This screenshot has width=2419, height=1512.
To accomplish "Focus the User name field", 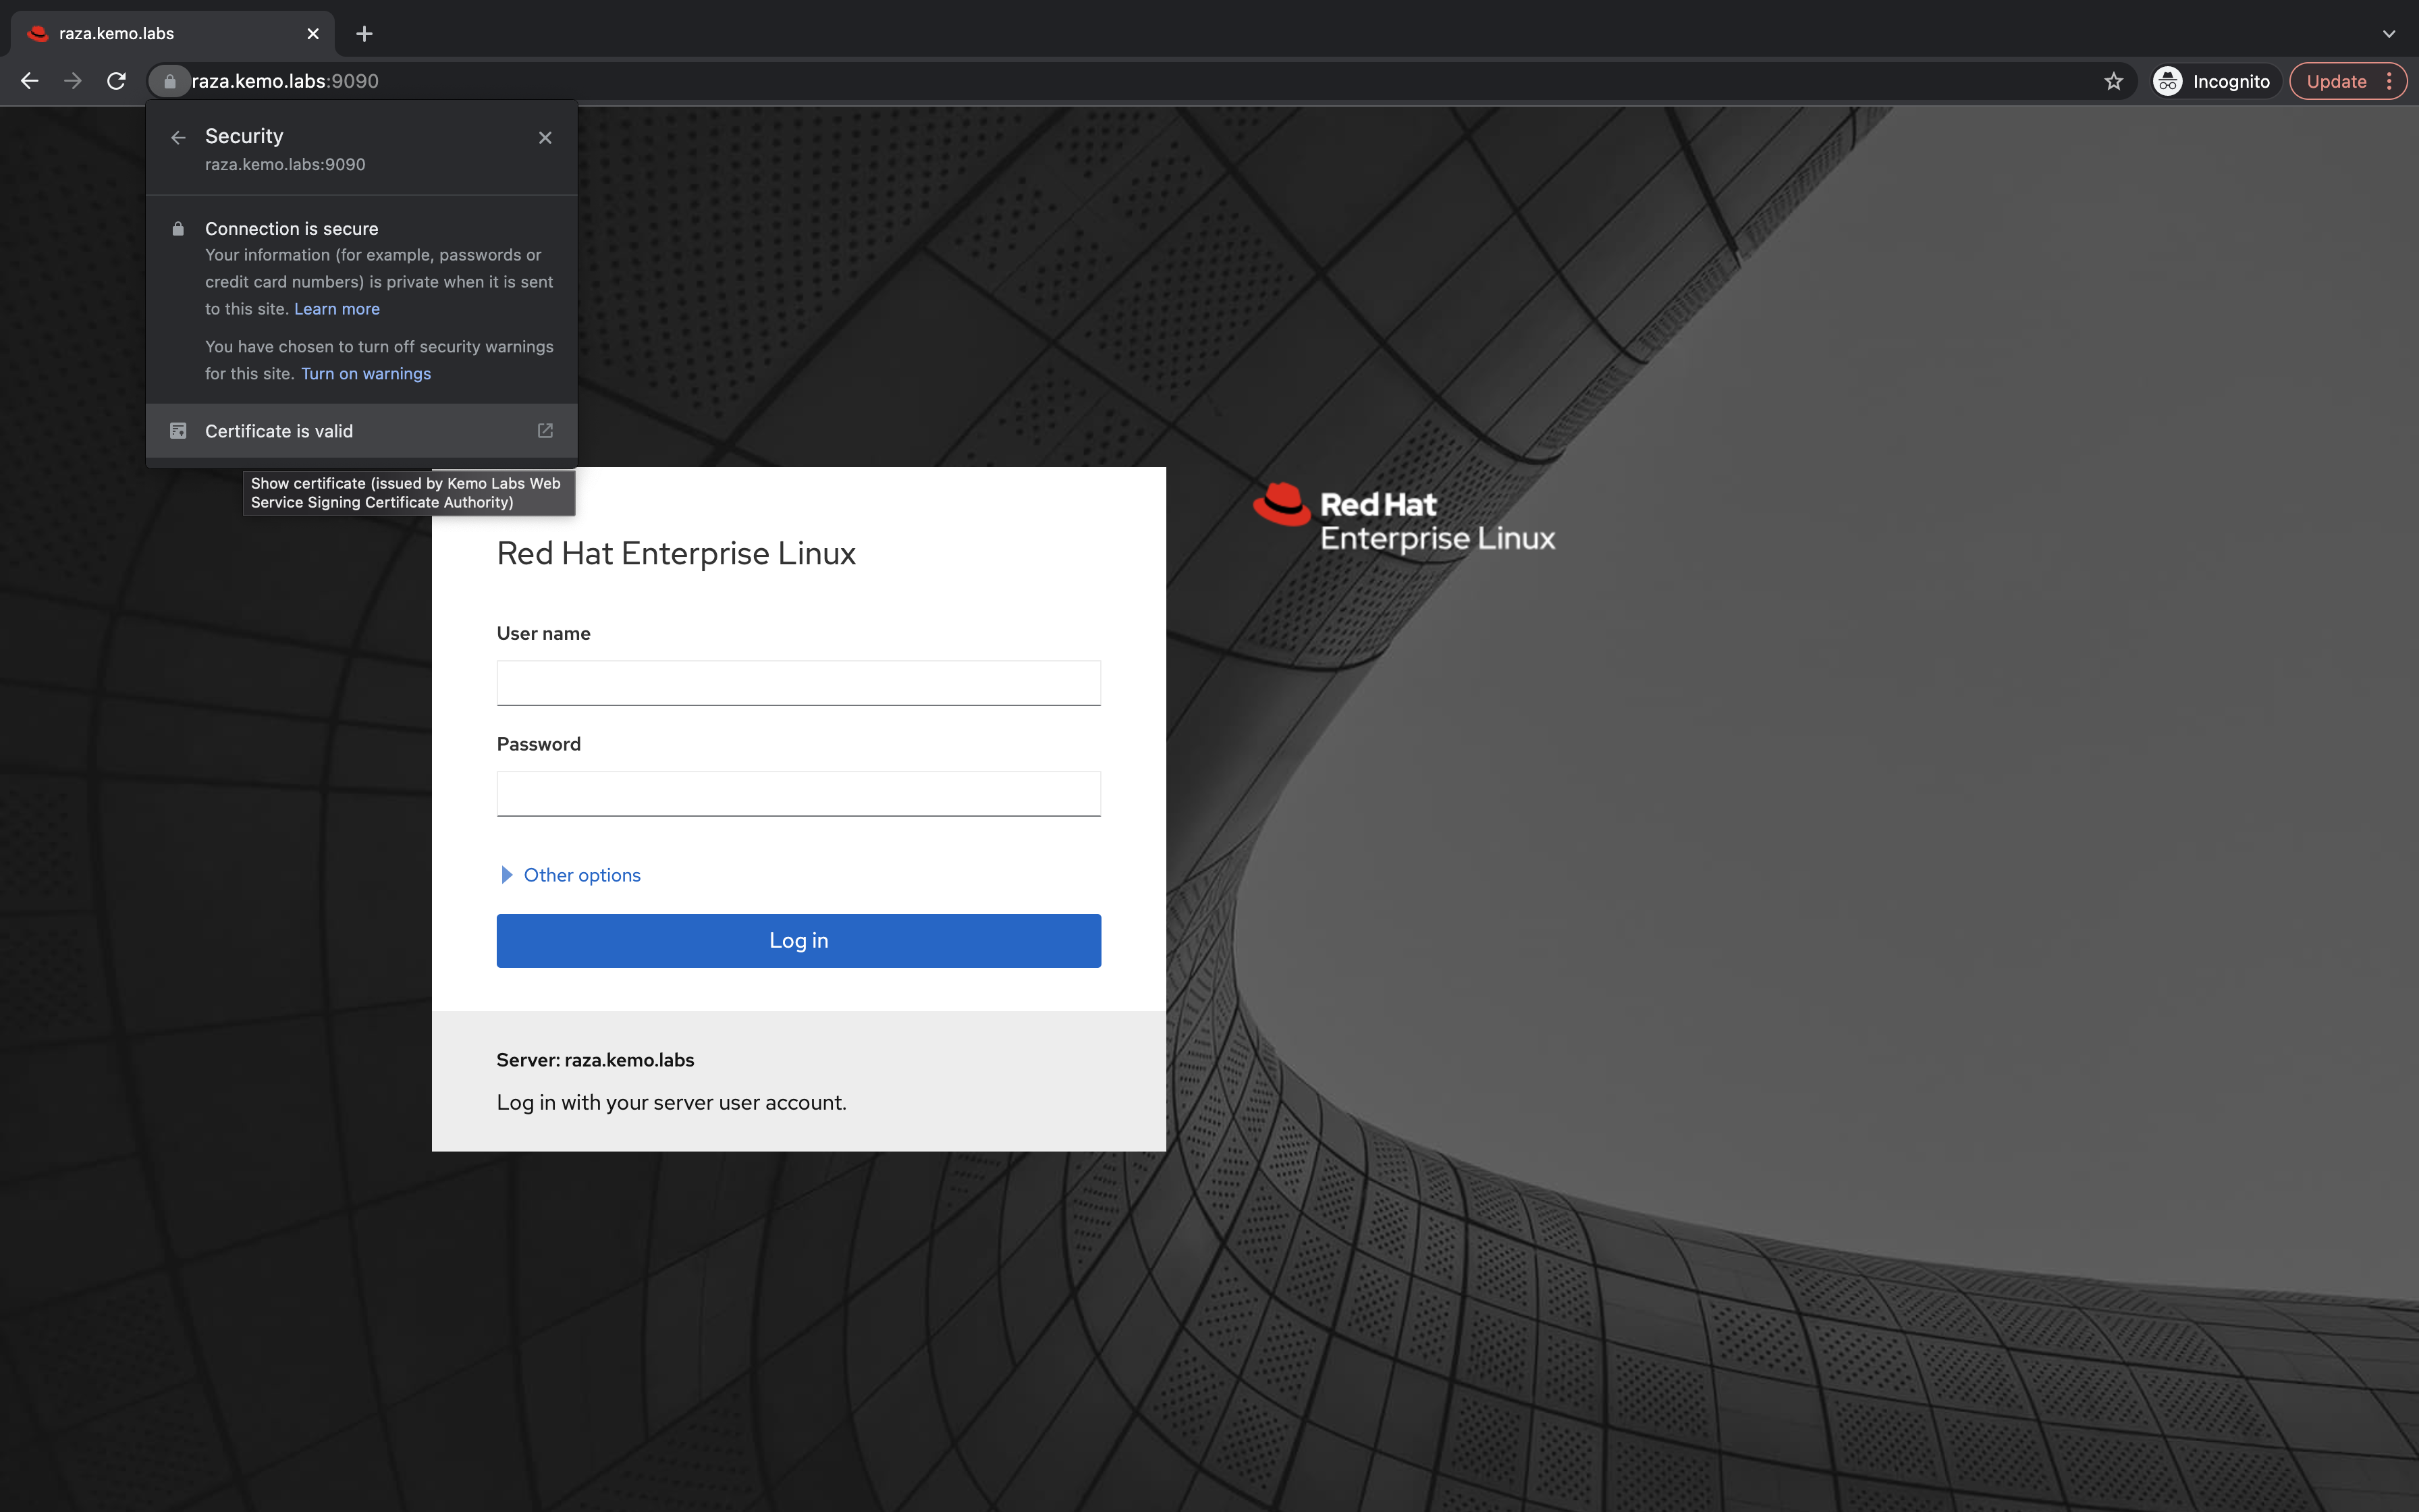I will pyautogui.click(x=798, y=683).
